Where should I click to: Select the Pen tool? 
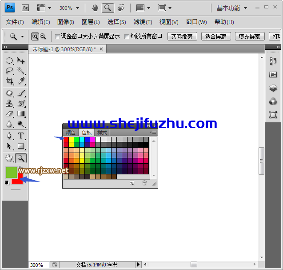tap(9, 136)
